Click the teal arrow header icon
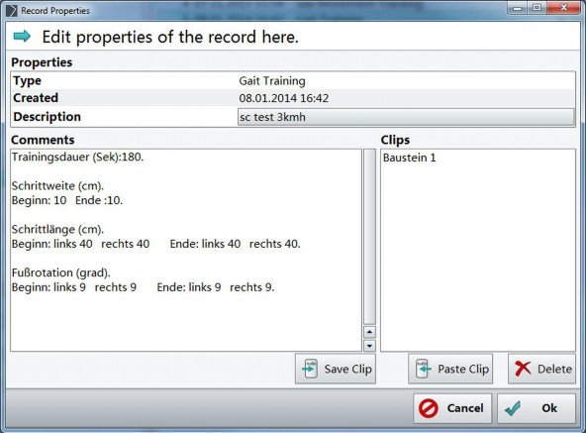Viewport: 586px width, 433px height. (22, 36)
